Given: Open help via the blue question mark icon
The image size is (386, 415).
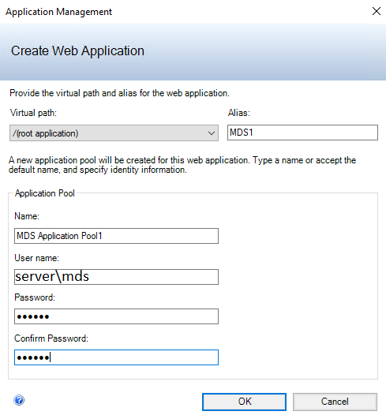Looking at the screenshot, I should click(x=19, y=400).
